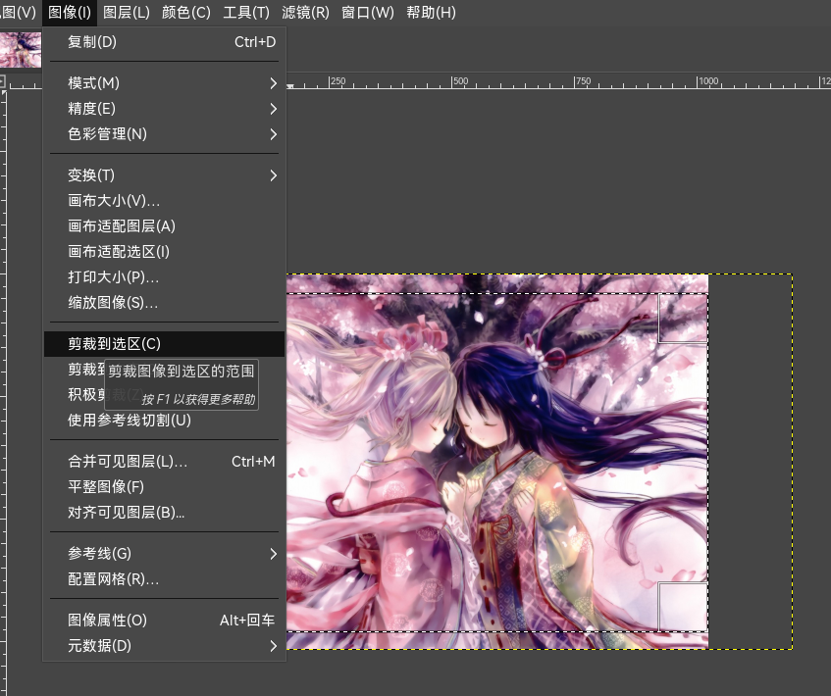Open 缩放图像(S)... dialog
Screen dimensions: 831x696
164,303
